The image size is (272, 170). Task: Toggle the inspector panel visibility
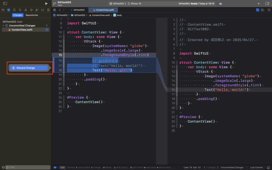point(267,3)
